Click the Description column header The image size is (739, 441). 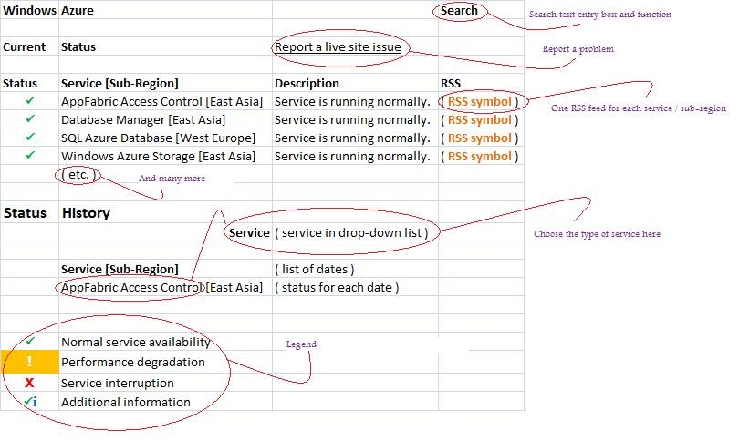click(307, 84)
